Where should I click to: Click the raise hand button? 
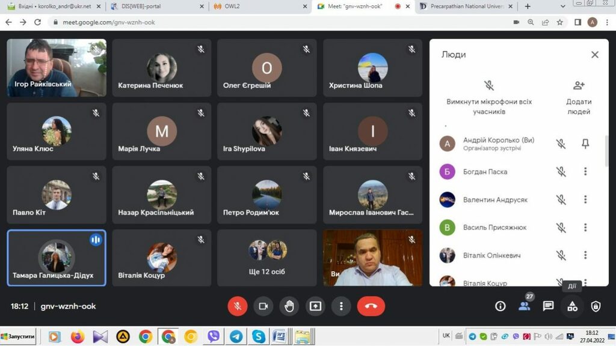289,306
